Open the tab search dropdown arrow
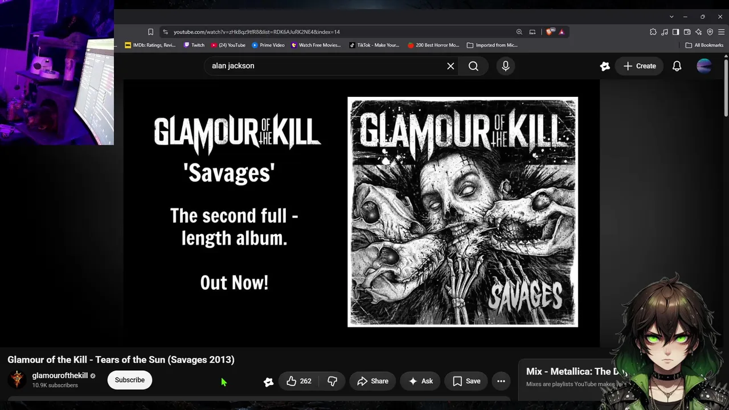 (671, 17)
